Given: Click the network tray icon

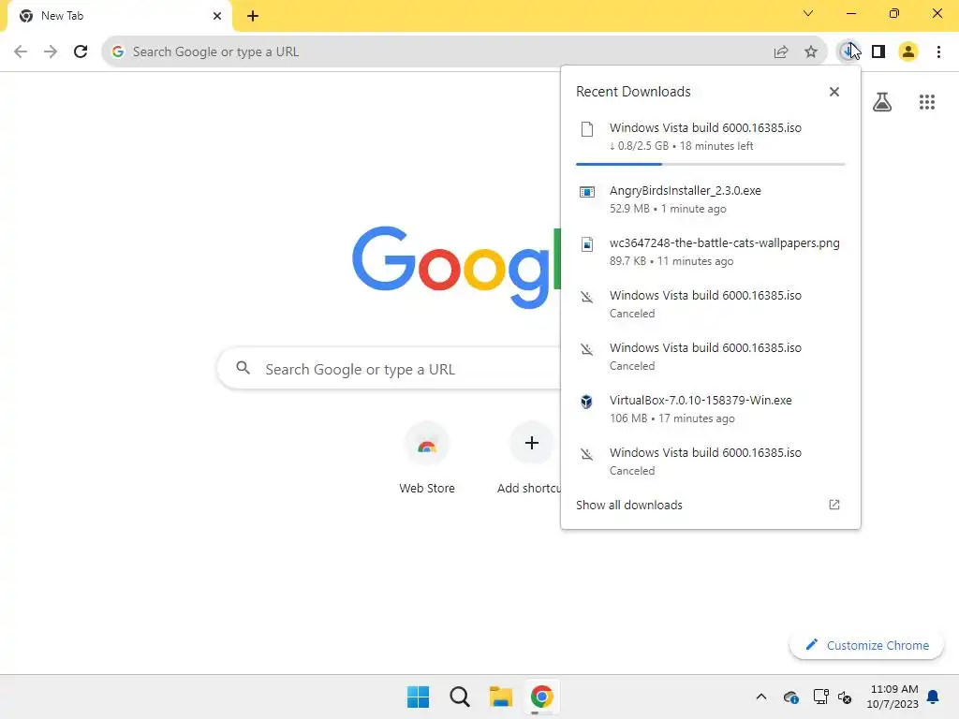Looking at the screenshot, I should click(x=820, y=697).
